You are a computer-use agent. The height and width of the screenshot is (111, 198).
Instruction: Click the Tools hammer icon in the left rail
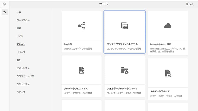[5, 12]
